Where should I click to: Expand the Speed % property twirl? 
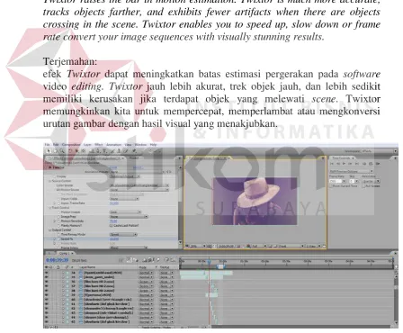point(55,238)
